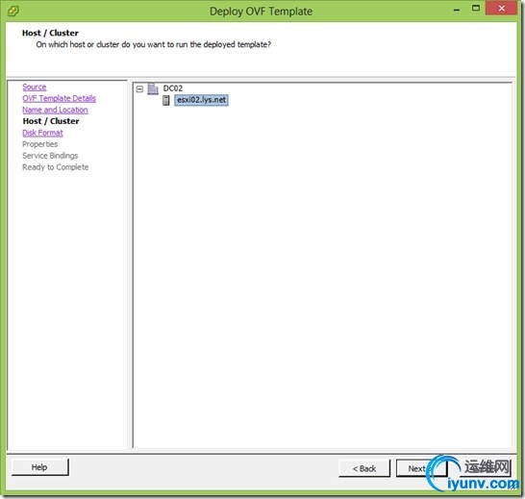Click the Service Bindings step label
Screen dimensions: 525x499
pos(50,156)
